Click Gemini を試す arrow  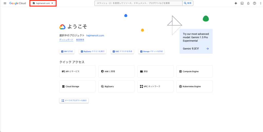pyautogui.click(x=208, y=49)
